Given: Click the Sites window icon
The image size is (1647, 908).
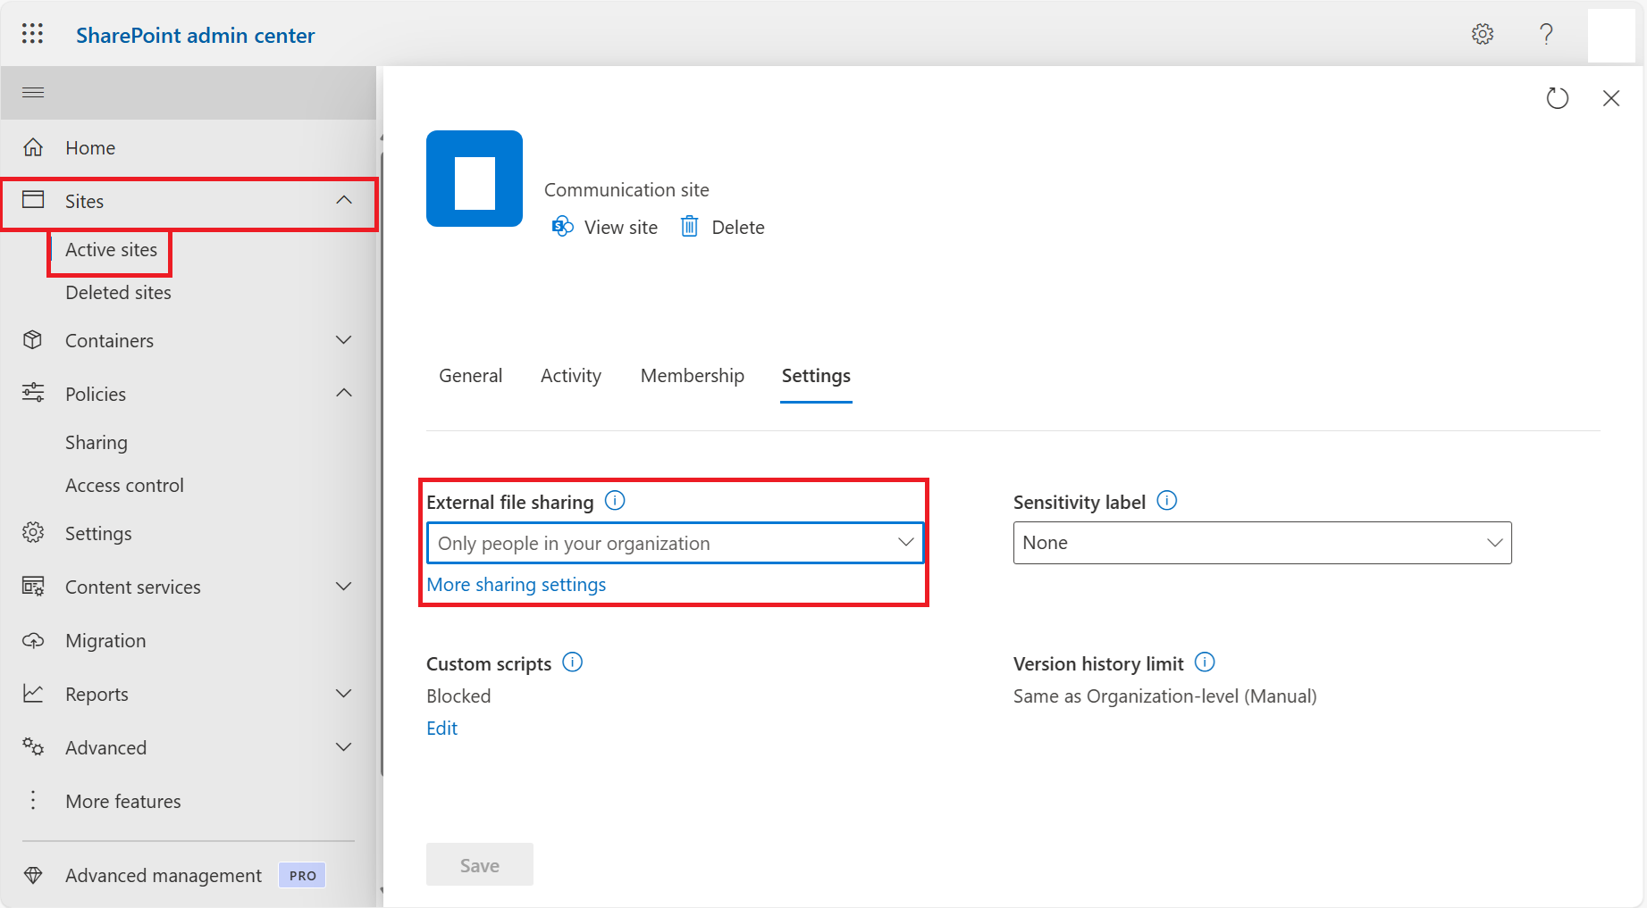Looking at the screenshot, I should tap(33, 200).
